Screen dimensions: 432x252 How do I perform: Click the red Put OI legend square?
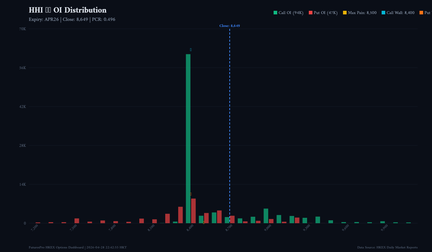click(x=310, y=13)
